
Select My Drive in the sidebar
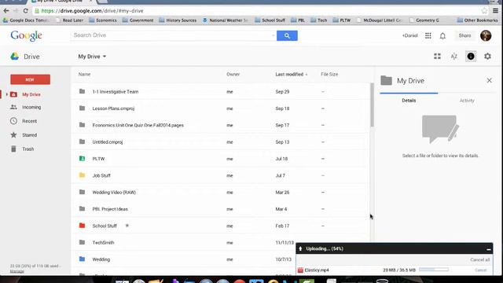click(x=31, y=94)
